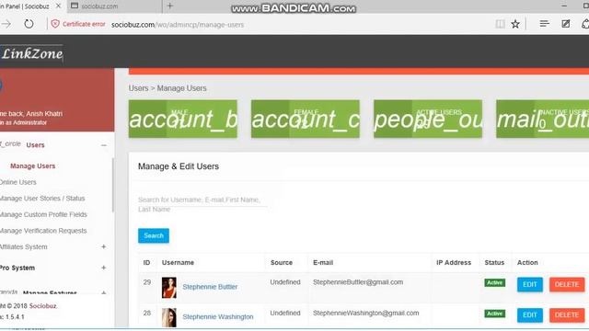Expand the Affiliates System section
The image size is (589, 331).
[x=104, y=246]
